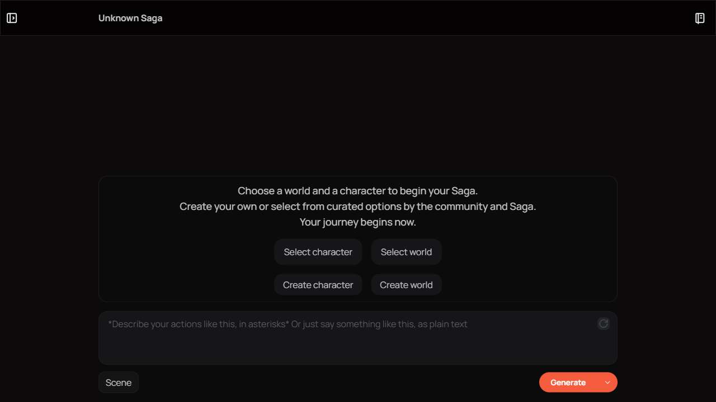Click the 'Choose a world and a character' line

point(358,191)
